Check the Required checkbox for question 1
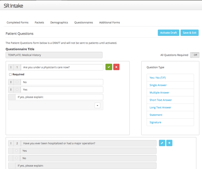The image size is (202, 169). 10,75
